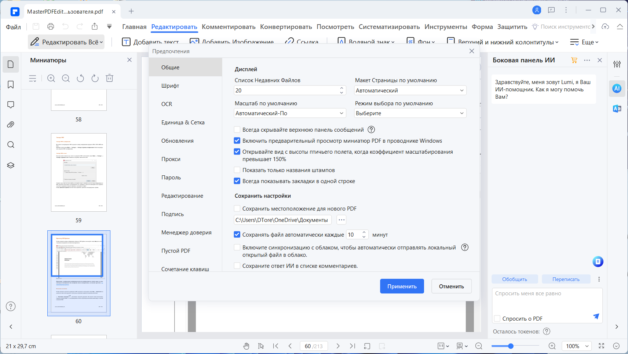The image size is (628, 354).
Task: Toggle the 'Спросить о PDF' checkbox
Action: pyautogui.click(x=497, y=318)
